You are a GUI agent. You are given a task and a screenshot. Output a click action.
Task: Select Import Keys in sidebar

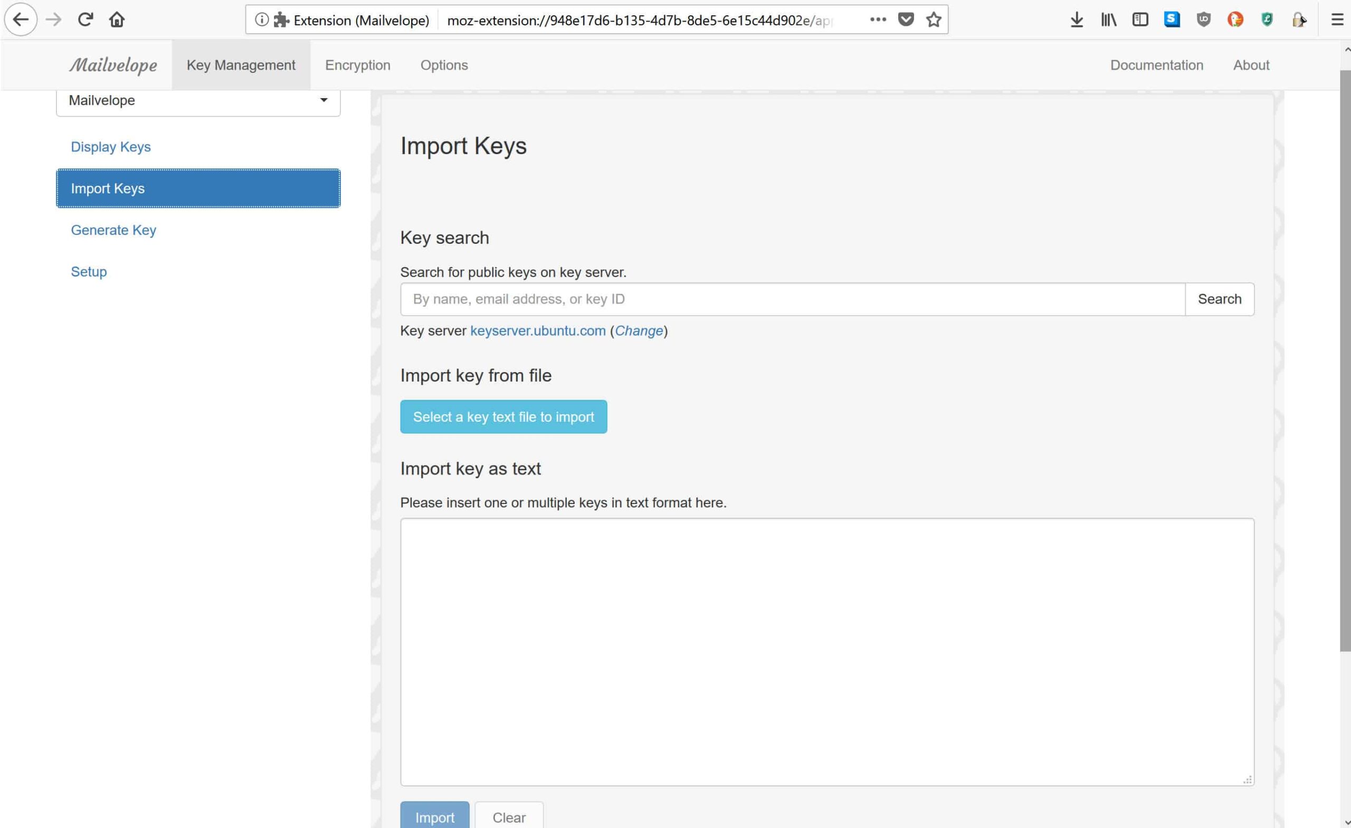click(x=198, y=188)
